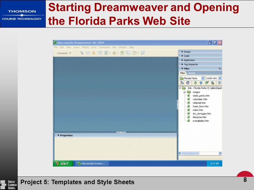Insert a Named Anchor from the toolbar
This screenshot has width=254, height=190.
click(94, 53)
